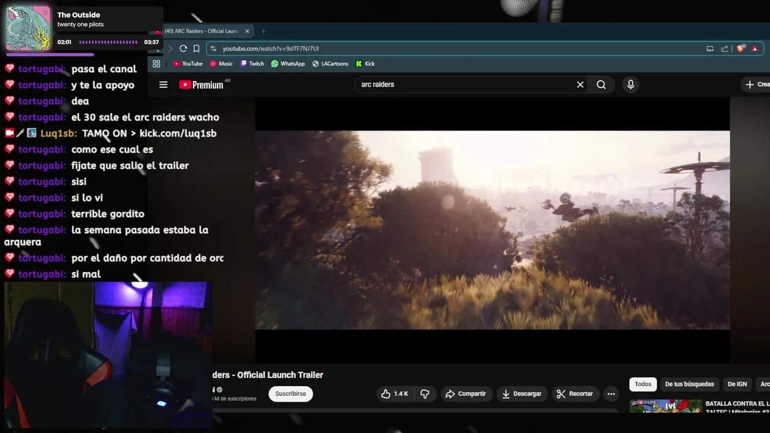
Task: Open WhatsApp bookmark in bookmarks bar
Action: tap(288, 64)
